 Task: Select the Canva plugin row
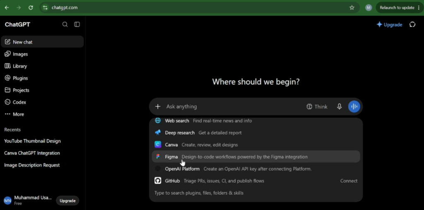point(256,145)
